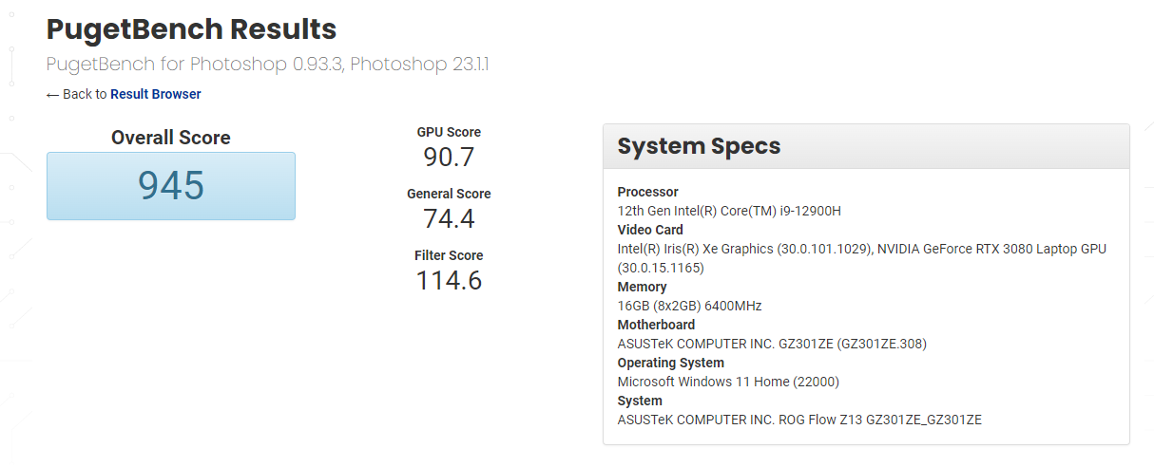The image size is (1154, 467).
Task: Click the GZ301ZE.308 motherboard value
Action: pos(772,344)
